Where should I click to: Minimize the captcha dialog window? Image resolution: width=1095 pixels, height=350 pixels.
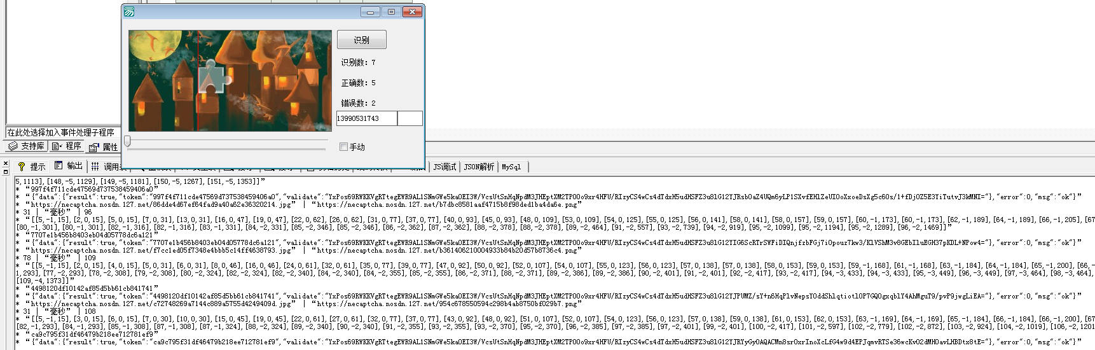coord(370,11)
